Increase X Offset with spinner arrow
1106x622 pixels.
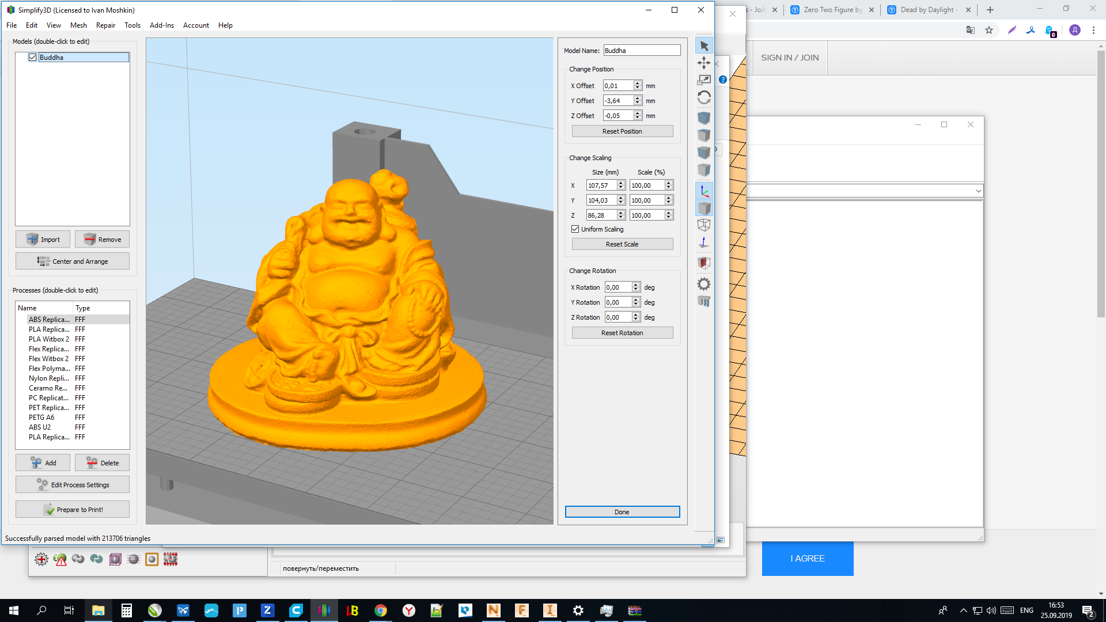[x=638, y=84]
